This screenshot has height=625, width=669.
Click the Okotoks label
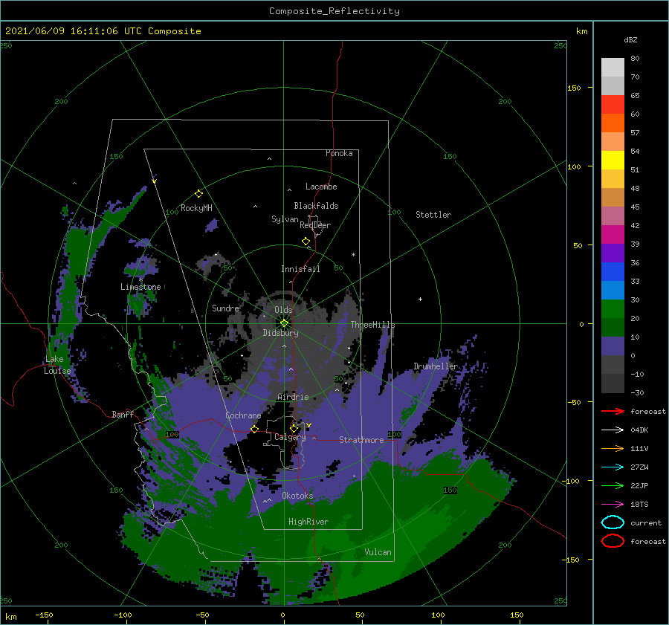pyautogui.click(x=297, y=495)
